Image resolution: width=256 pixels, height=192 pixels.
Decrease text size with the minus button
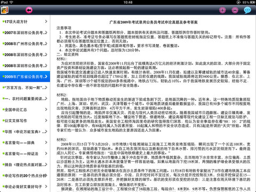(x=235, y=10)
